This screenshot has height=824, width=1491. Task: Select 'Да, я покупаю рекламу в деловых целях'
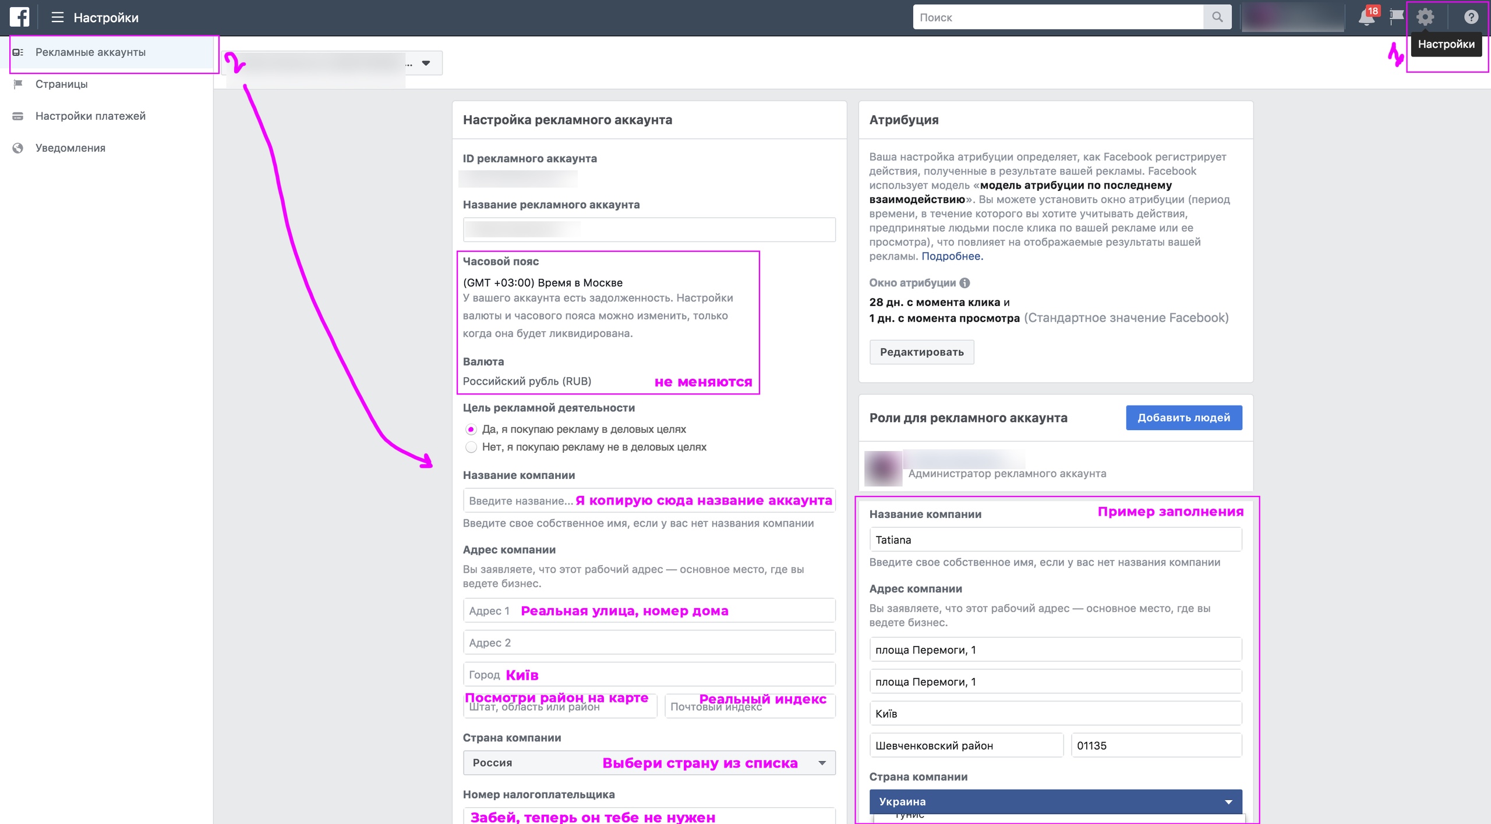point(471,429)
